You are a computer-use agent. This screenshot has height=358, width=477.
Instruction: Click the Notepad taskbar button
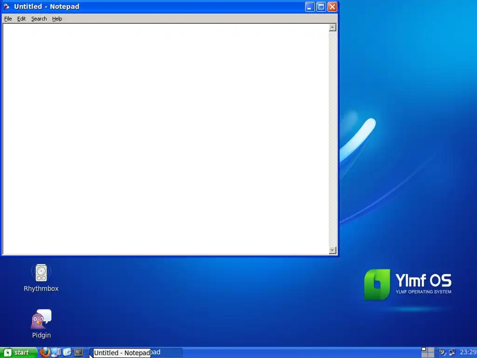[136, 352]
